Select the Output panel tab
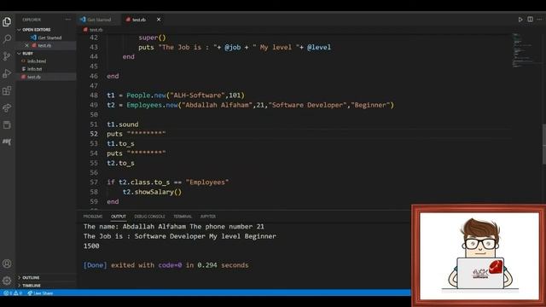546x307 pixels. 119,217
